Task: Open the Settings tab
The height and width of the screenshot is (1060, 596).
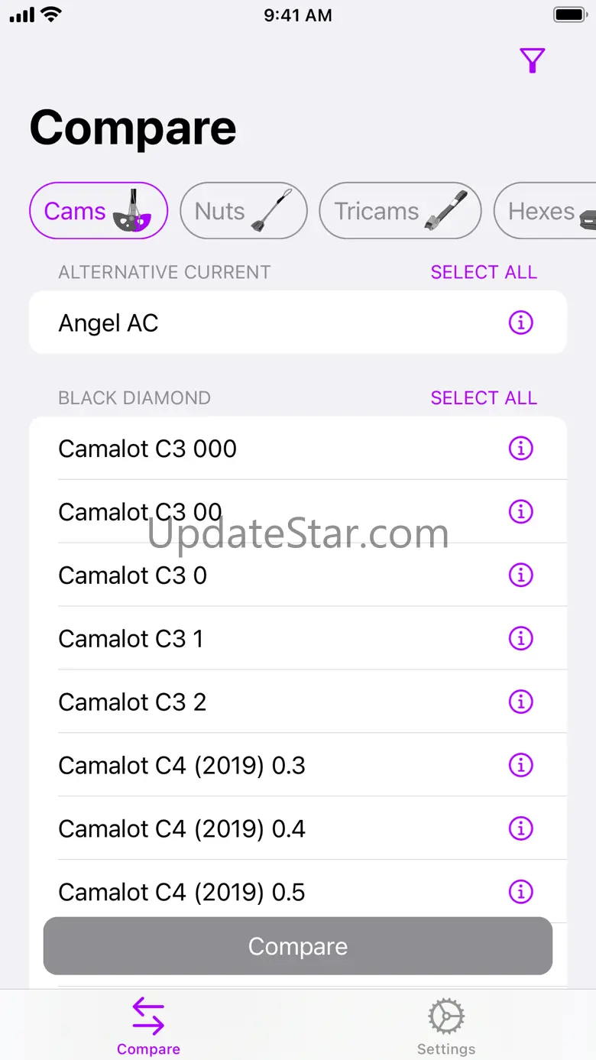Action: [x=446, y=1027]
